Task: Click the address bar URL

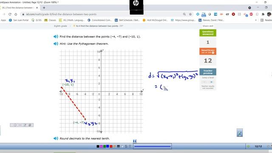Action: point(61,14)
